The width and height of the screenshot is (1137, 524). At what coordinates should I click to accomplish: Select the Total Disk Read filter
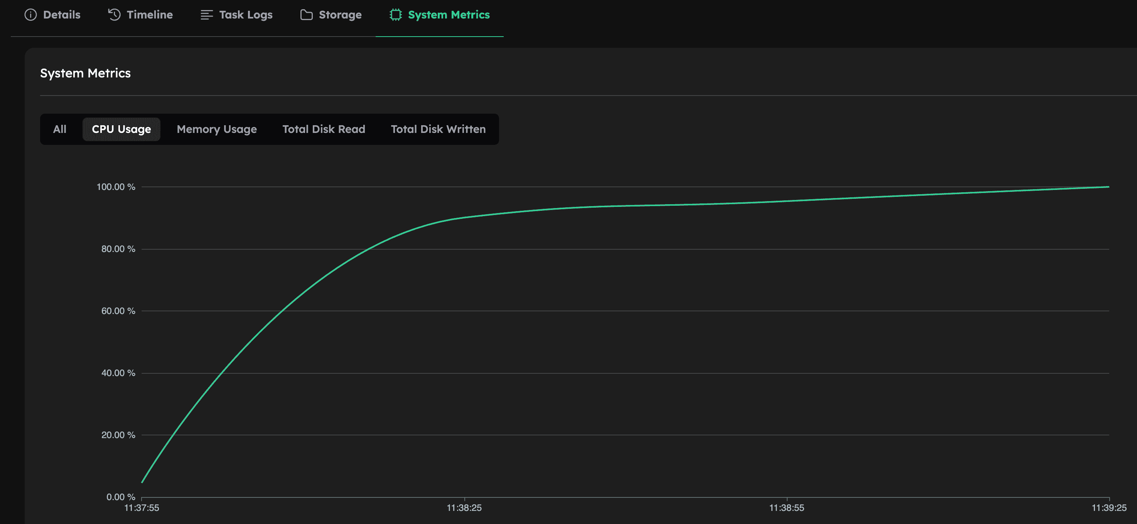pos(324,129)
